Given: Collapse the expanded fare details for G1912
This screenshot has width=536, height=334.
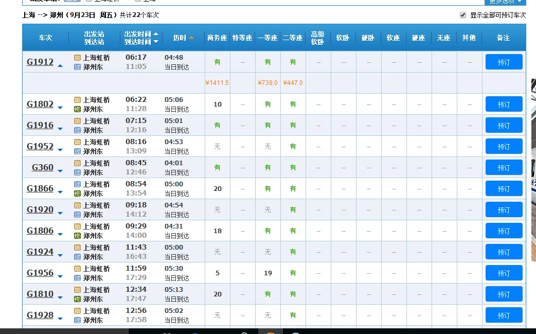Looking at the screenshot, I should [x=60, y=66].
